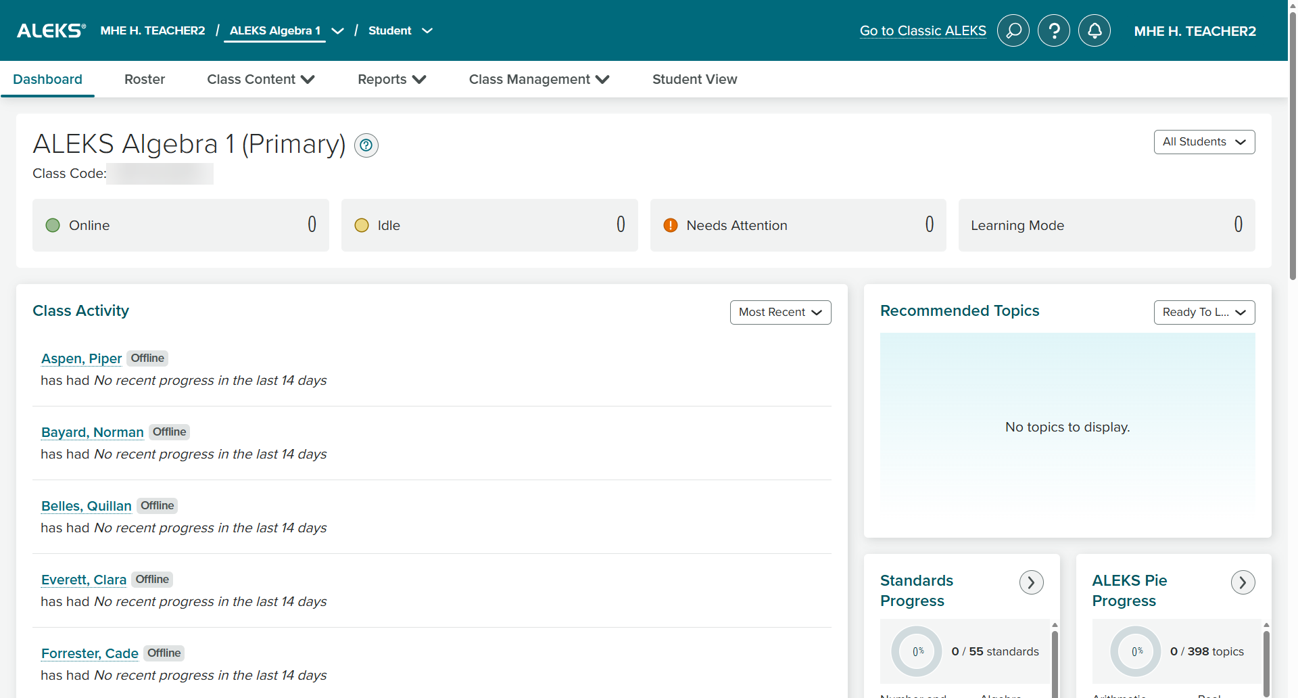The image size is (1298, 698).
Task: Open the Student View tab
Action: [694, 79]
